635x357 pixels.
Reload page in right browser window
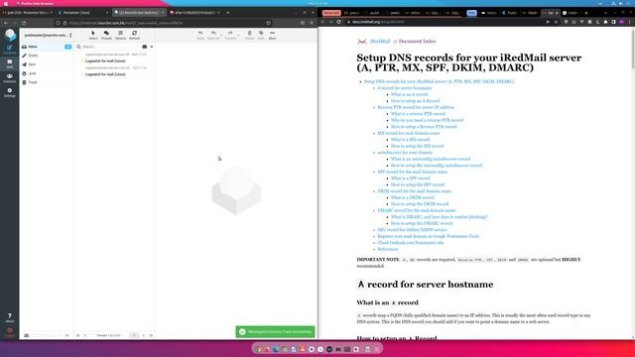click(339, 22)
